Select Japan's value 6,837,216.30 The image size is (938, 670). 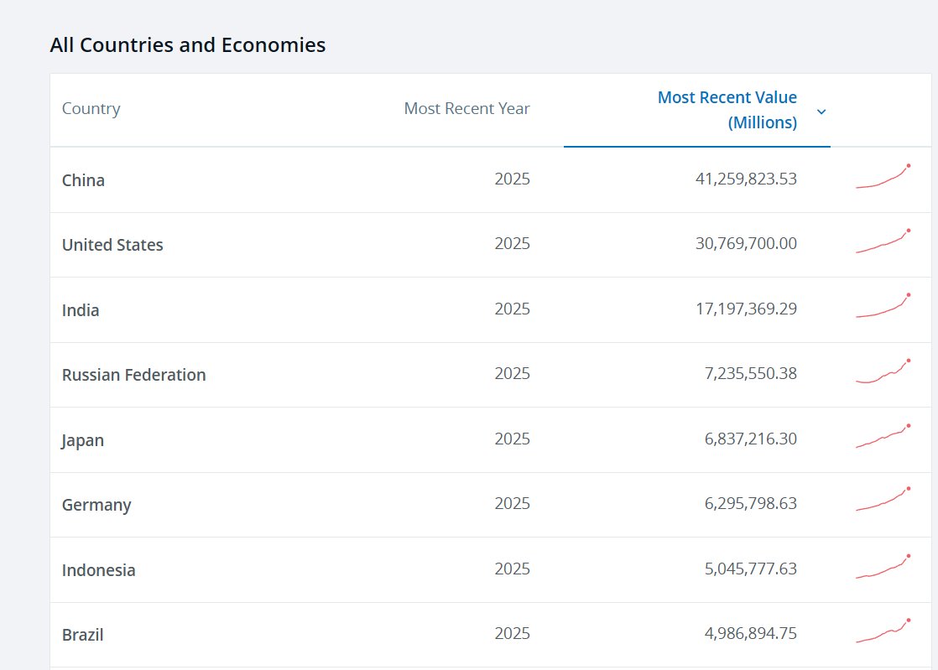coord(751,439)
